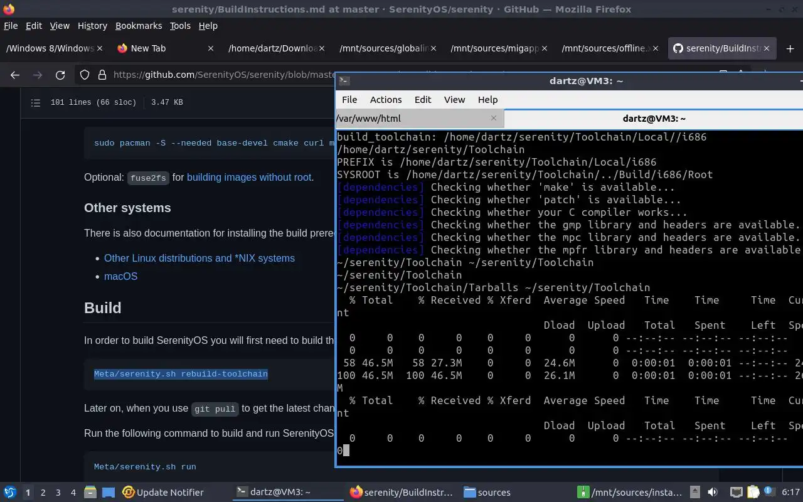
Task: Close the /mnt/sources/migapp tab
Action: click(x=545, y=48)
